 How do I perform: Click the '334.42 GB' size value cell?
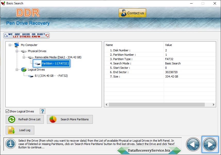171,76
